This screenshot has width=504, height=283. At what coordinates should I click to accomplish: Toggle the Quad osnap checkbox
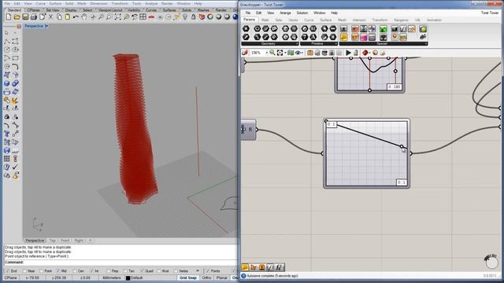142,271
